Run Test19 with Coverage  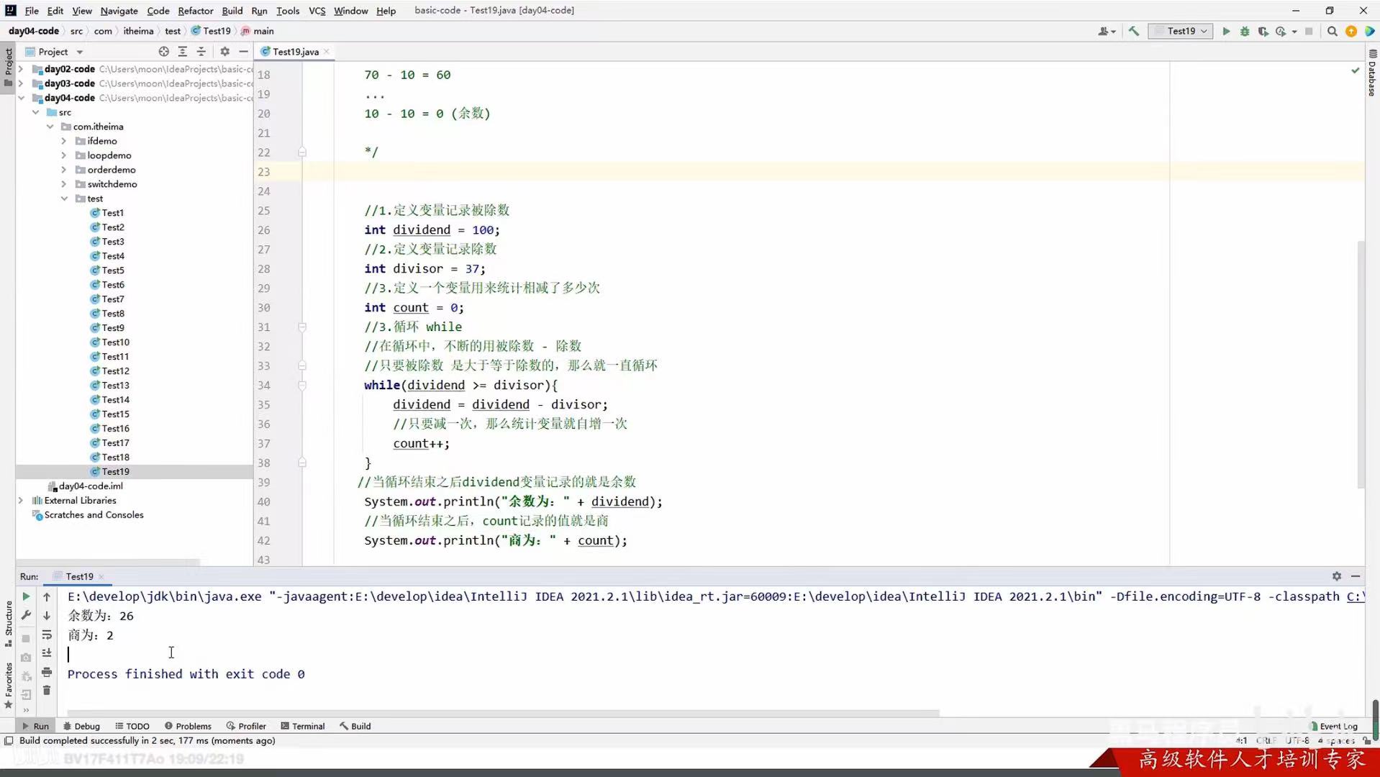1263,31
